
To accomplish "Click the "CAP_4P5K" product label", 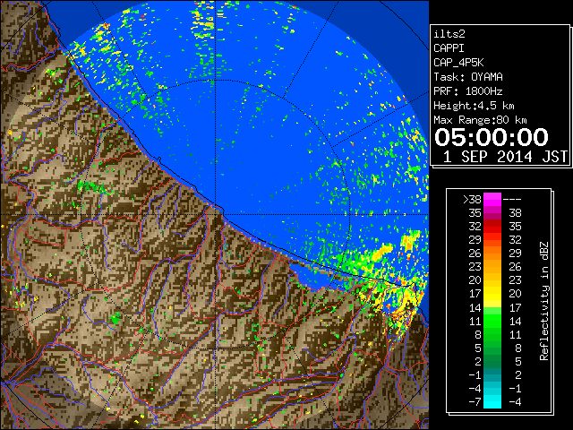I will [458, 63].
